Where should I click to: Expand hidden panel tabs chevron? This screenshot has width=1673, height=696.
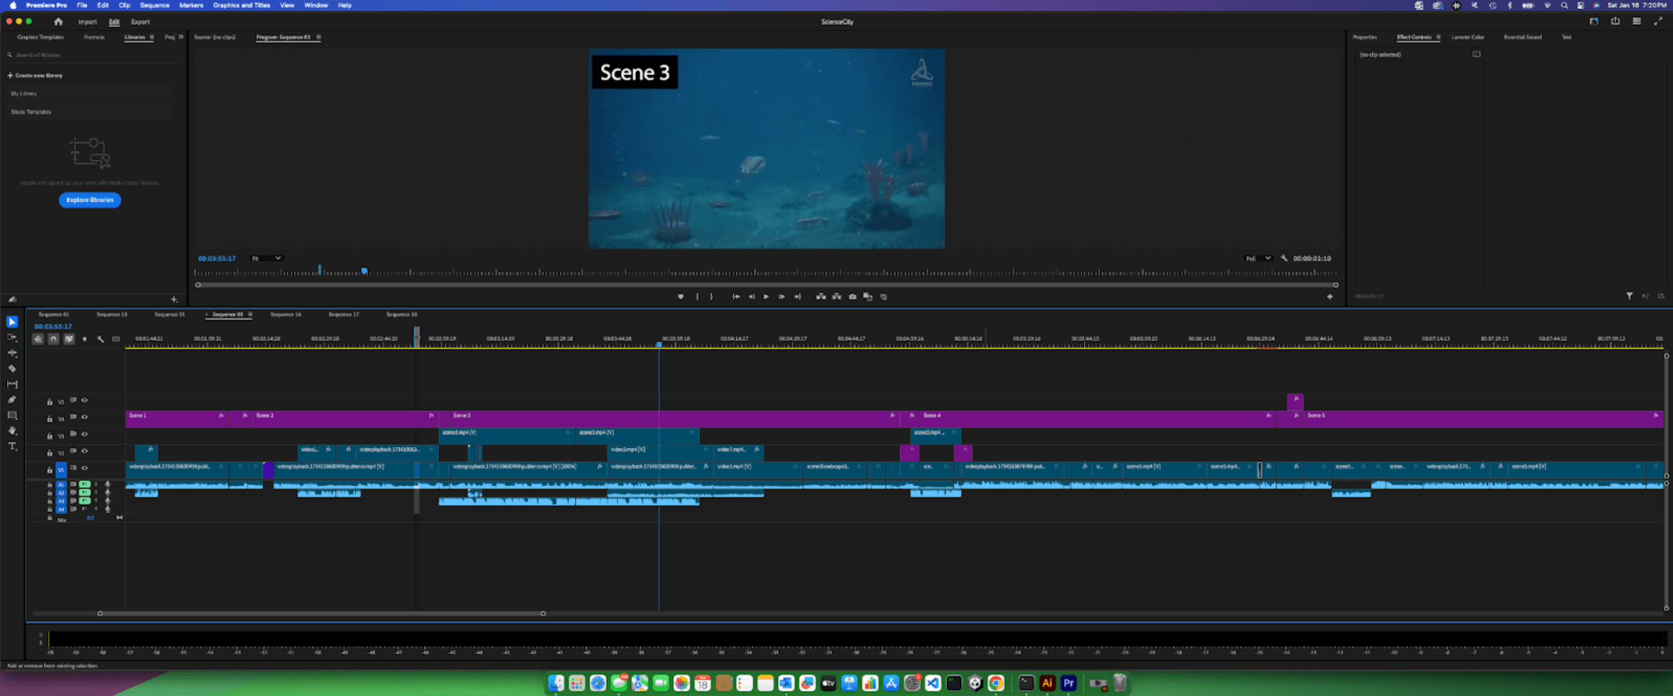(x=181, y=37)
